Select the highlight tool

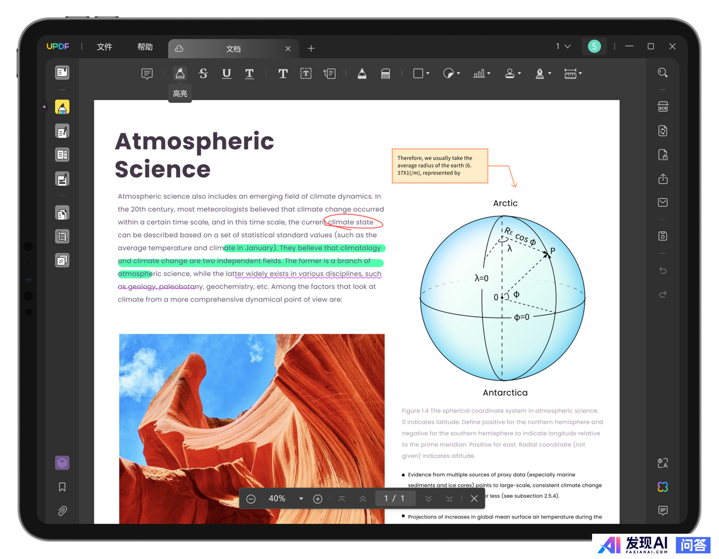[x=180, y=74]
